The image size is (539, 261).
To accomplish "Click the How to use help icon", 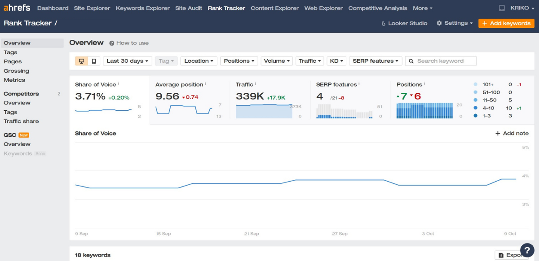I will pos(112,43).
